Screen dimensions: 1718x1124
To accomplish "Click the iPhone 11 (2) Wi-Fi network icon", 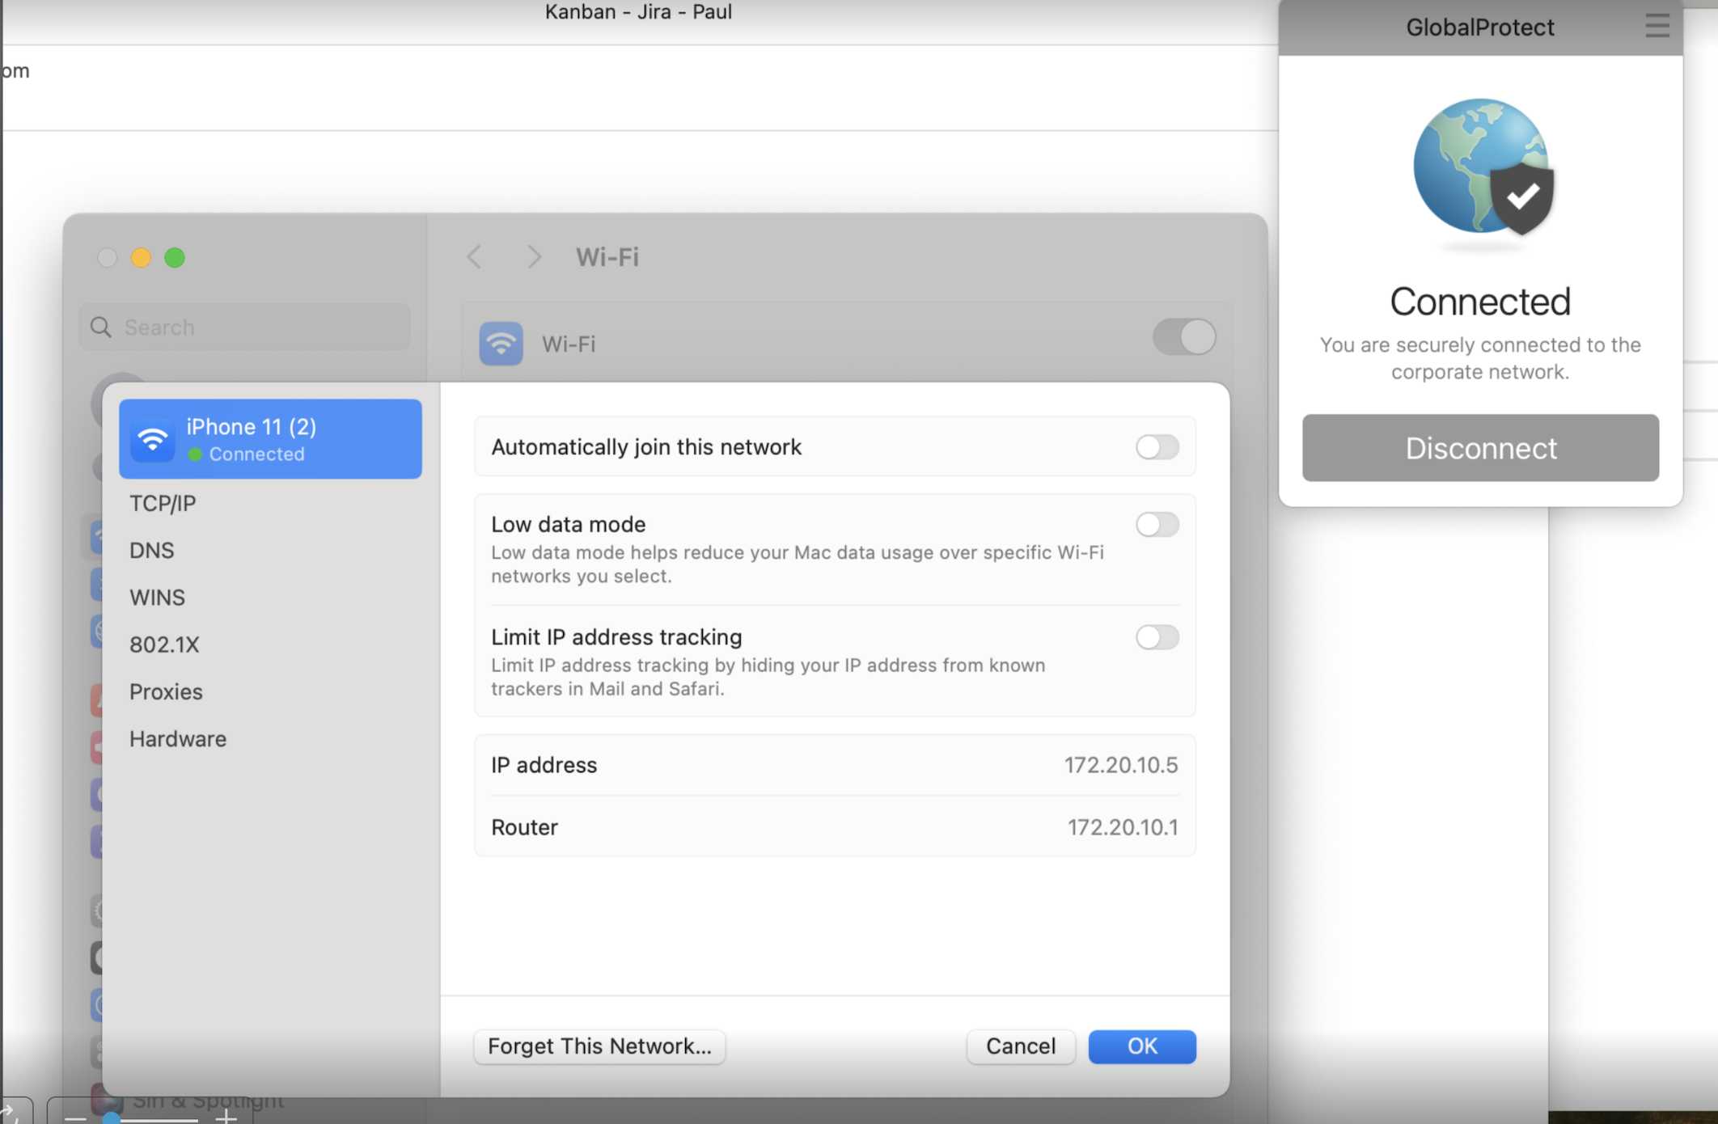I will [x=153, y=439].
